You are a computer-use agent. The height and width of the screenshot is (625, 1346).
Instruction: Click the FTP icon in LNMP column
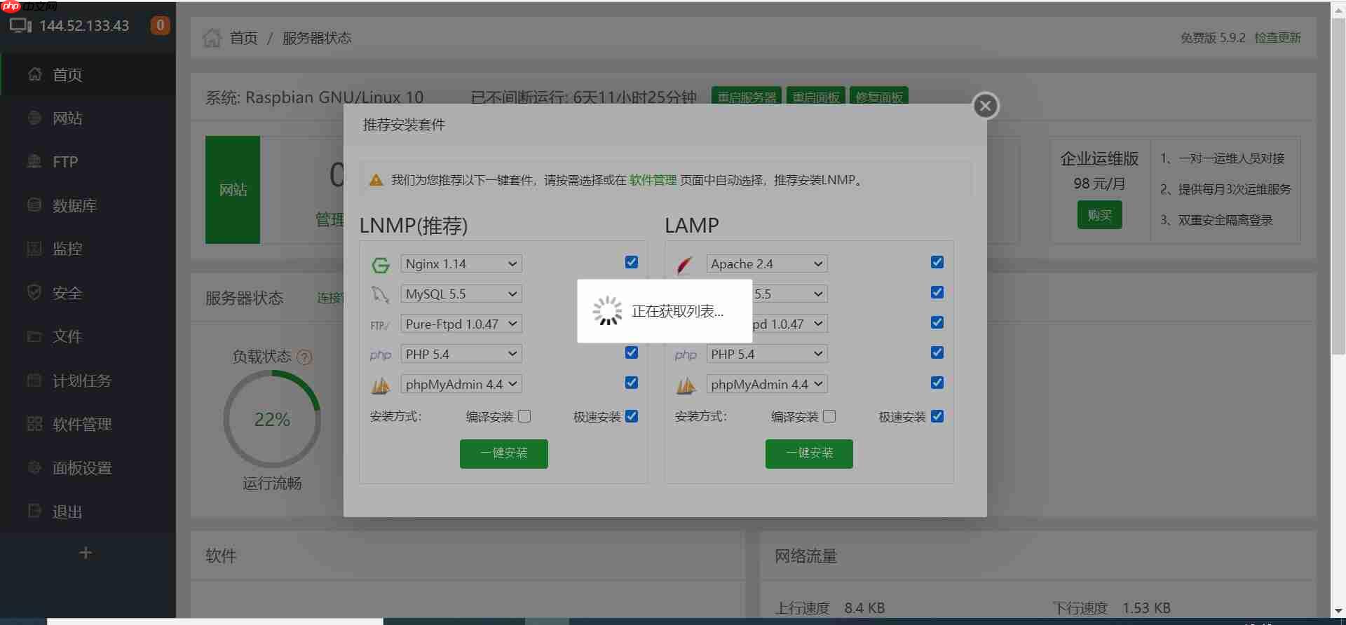coord(380,325)
